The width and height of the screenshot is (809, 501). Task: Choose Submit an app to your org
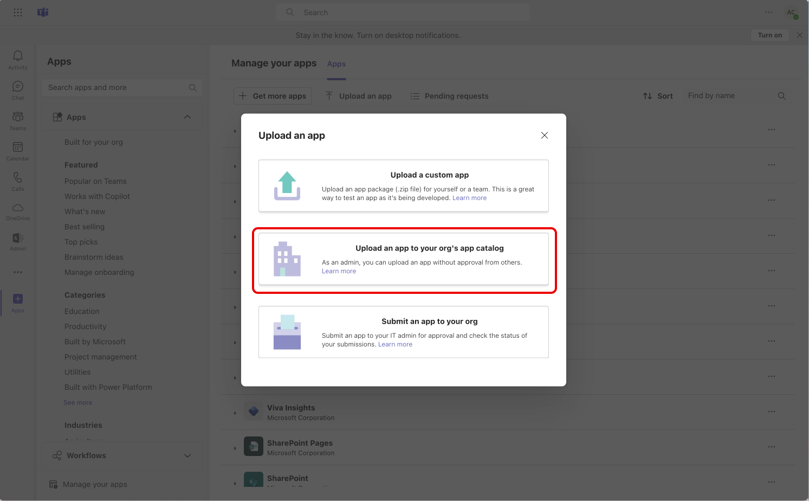404,332
